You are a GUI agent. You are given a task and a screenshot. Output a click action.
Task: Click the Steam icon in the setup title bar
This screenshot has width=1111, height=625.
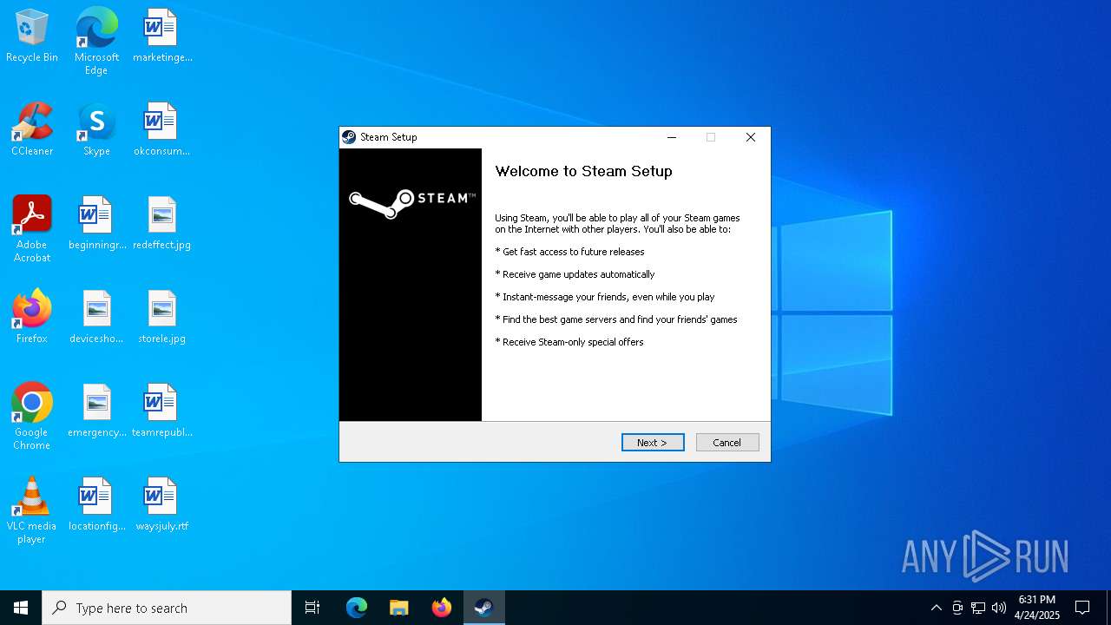coord(349,137)
